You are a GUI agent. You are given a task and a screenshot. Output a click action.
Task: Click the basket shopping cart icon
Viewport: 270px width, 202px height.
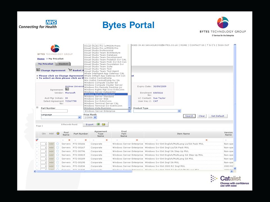(70, 70)
